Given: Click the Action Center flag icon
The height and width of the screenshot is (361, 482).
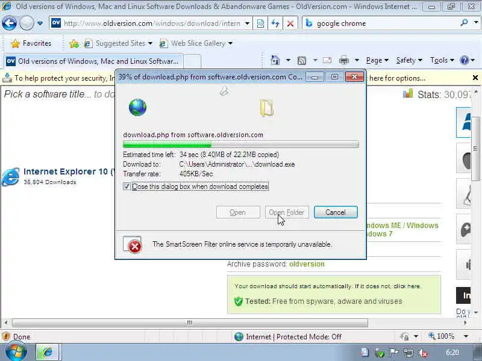Looking at the screenshot, I should click(x=394, y=353).
